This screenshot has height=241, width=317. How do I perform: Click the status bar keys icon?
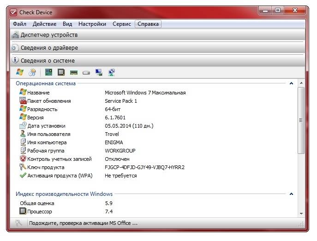click(x=18, y=223)
